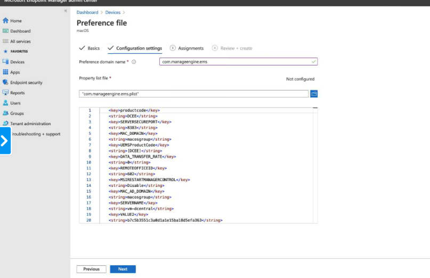Switch to the Assignments step tab
The width and height of the screenshot is (430, 278).
pyautogui.click(x=186, y=48)
